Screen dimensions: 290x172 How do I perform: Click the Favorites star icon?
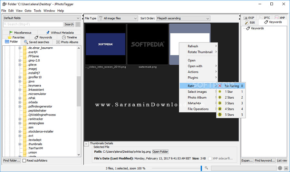[10, 37]
